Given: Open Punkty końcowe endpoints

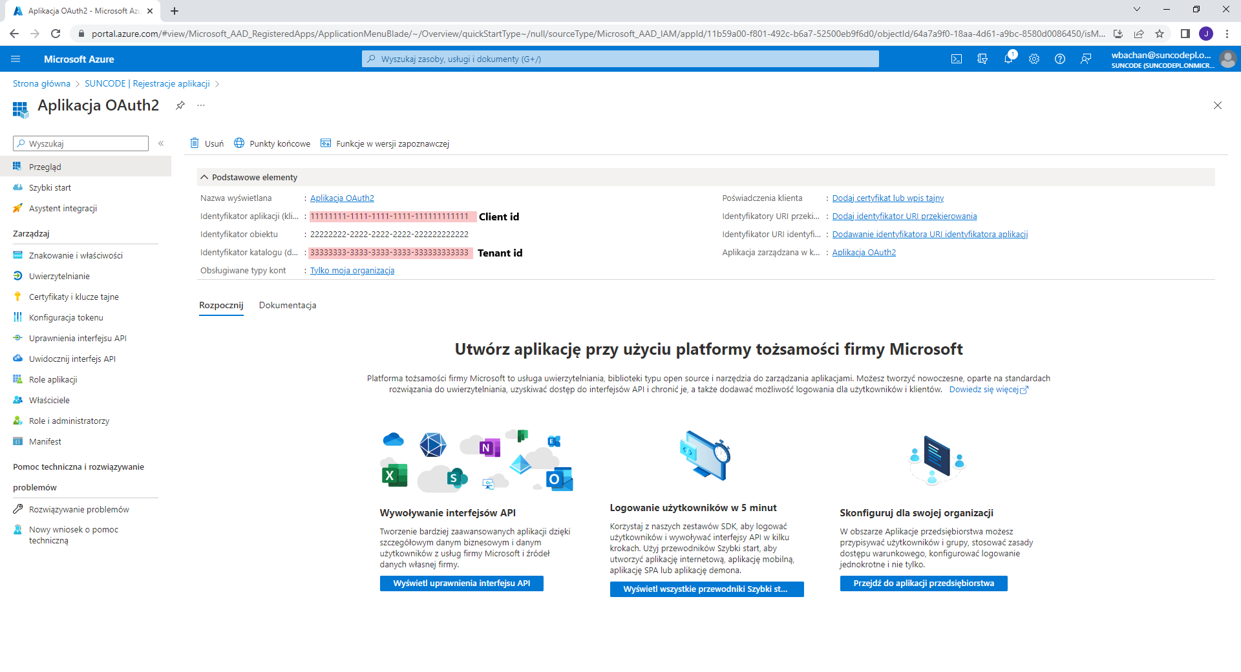Looking at the screenshot, I should coord(272,143).
